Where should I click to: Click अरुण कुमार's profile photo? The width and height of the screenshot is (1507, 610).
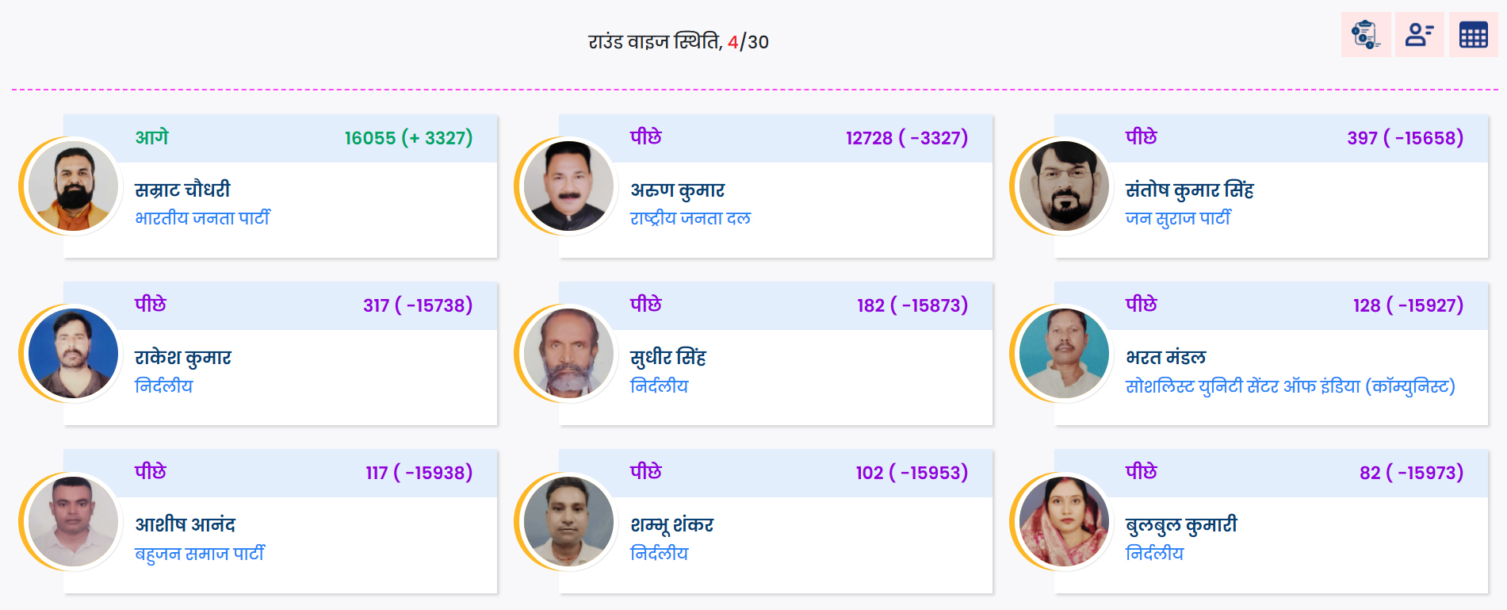pyautogui.click(x=568, y=186)
